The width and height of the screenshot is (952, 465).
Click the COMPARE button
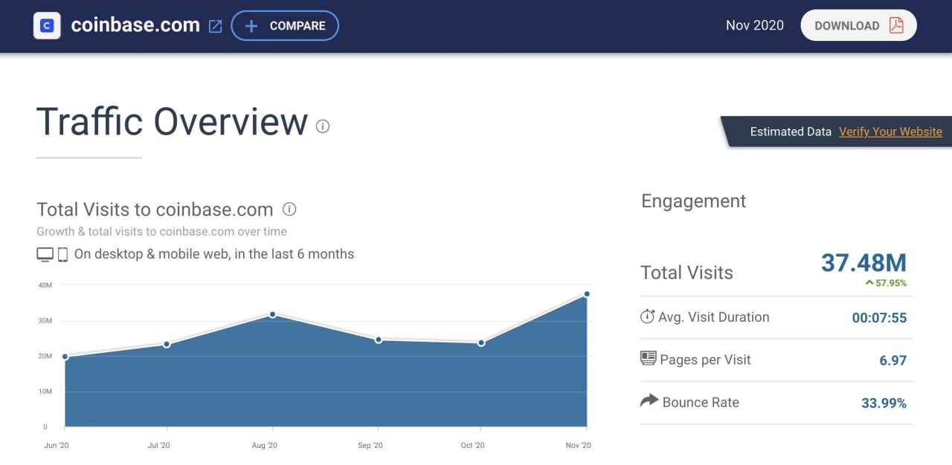click(285, 26)
